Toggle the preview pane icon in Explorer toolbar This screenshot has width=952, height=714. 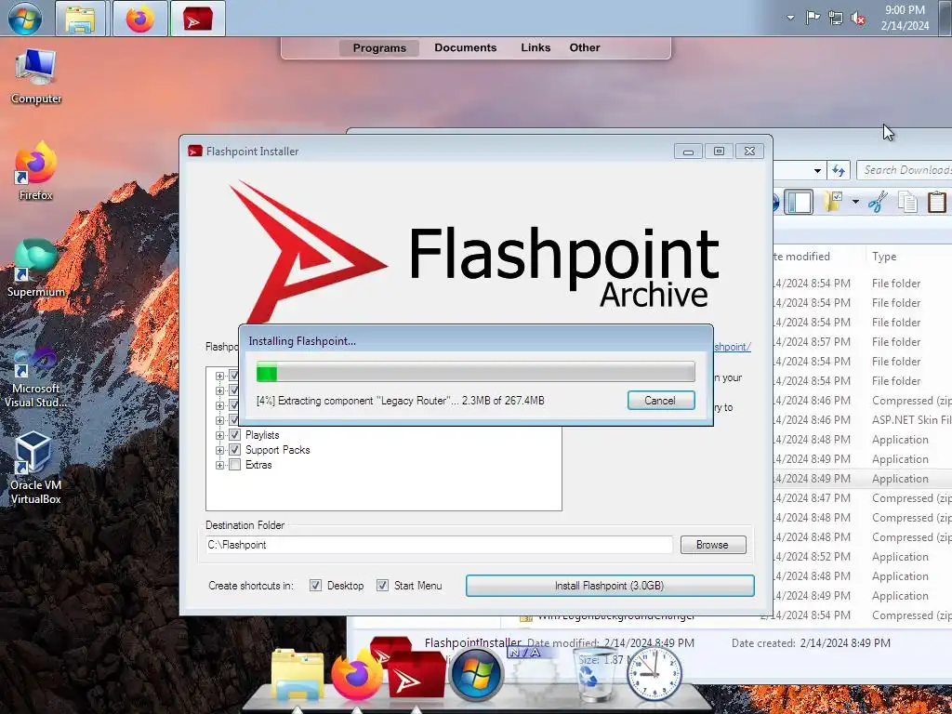tap(799, 202)
